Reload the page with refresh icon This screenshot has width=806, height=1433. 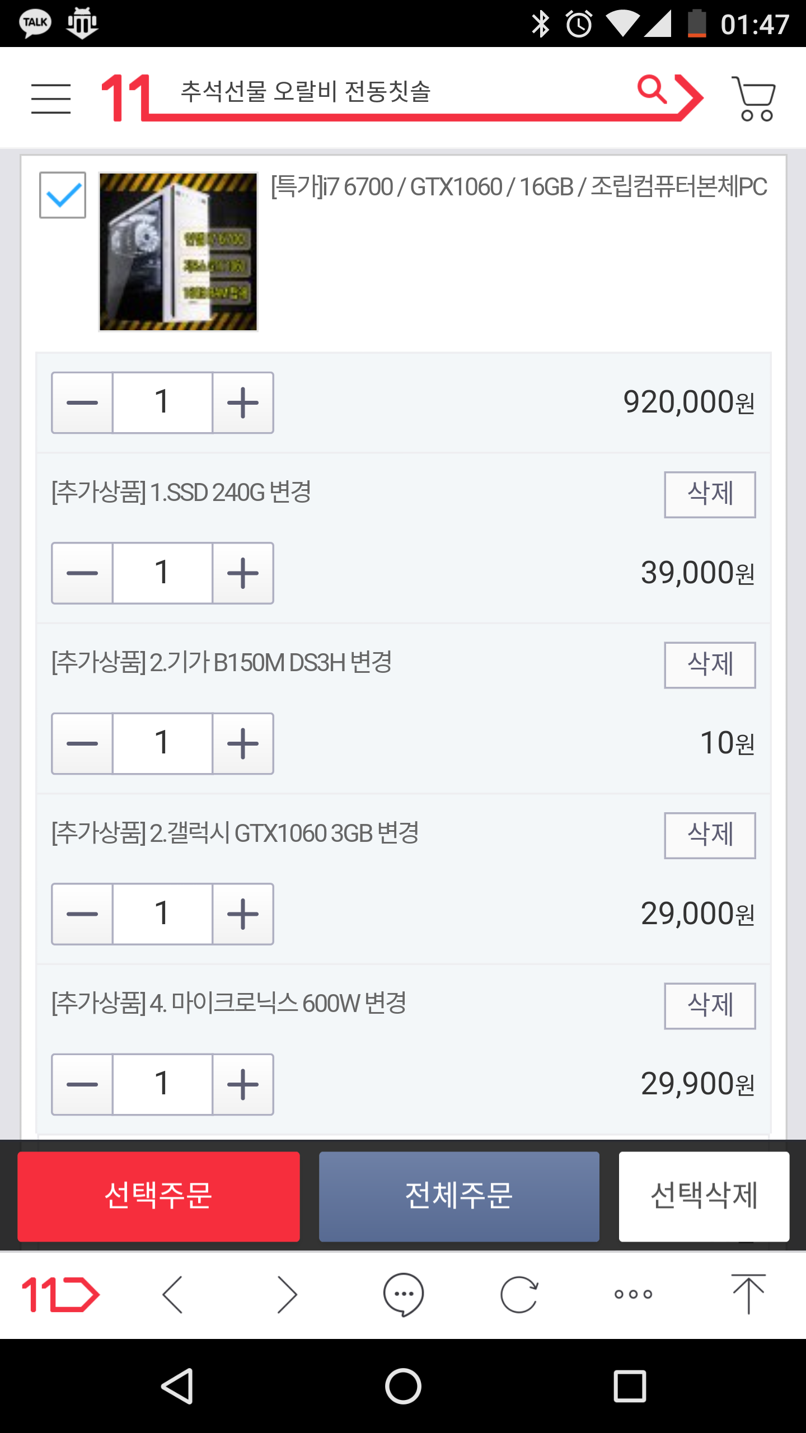[x=519, y=1294]
